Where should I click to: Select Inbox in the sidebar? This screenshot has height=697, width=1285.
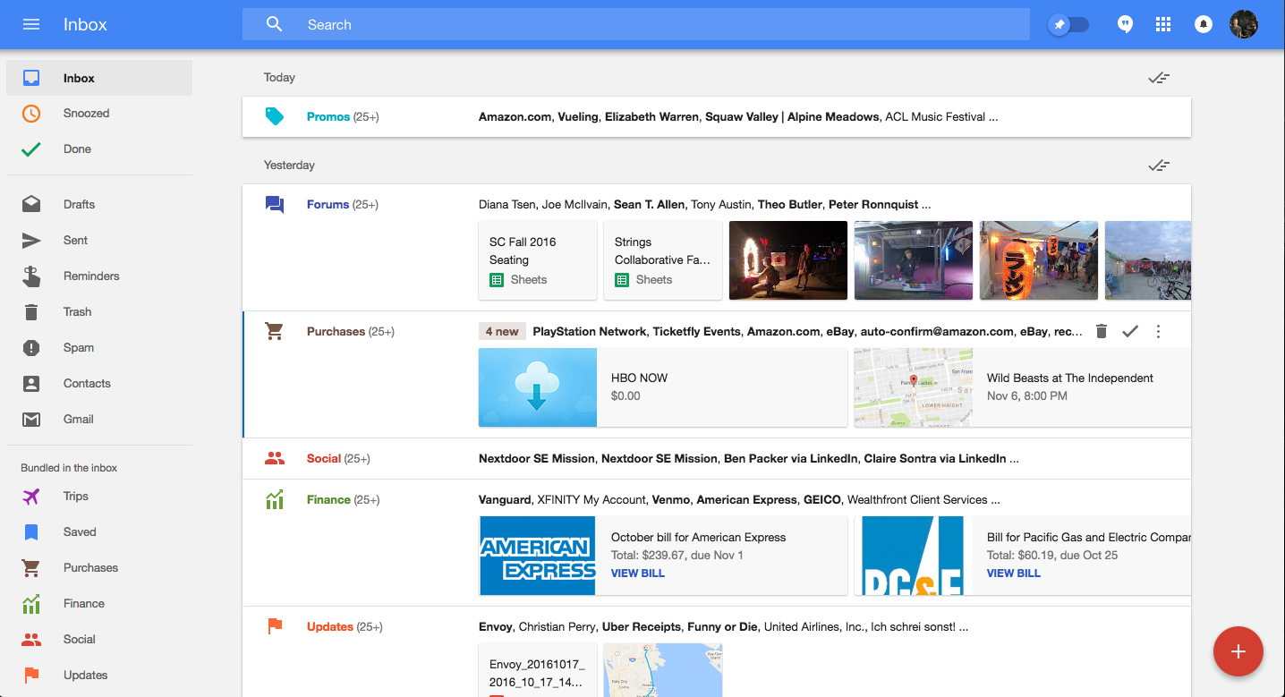coord(99,78)
